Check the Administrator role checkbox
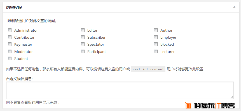 (10, 30)
